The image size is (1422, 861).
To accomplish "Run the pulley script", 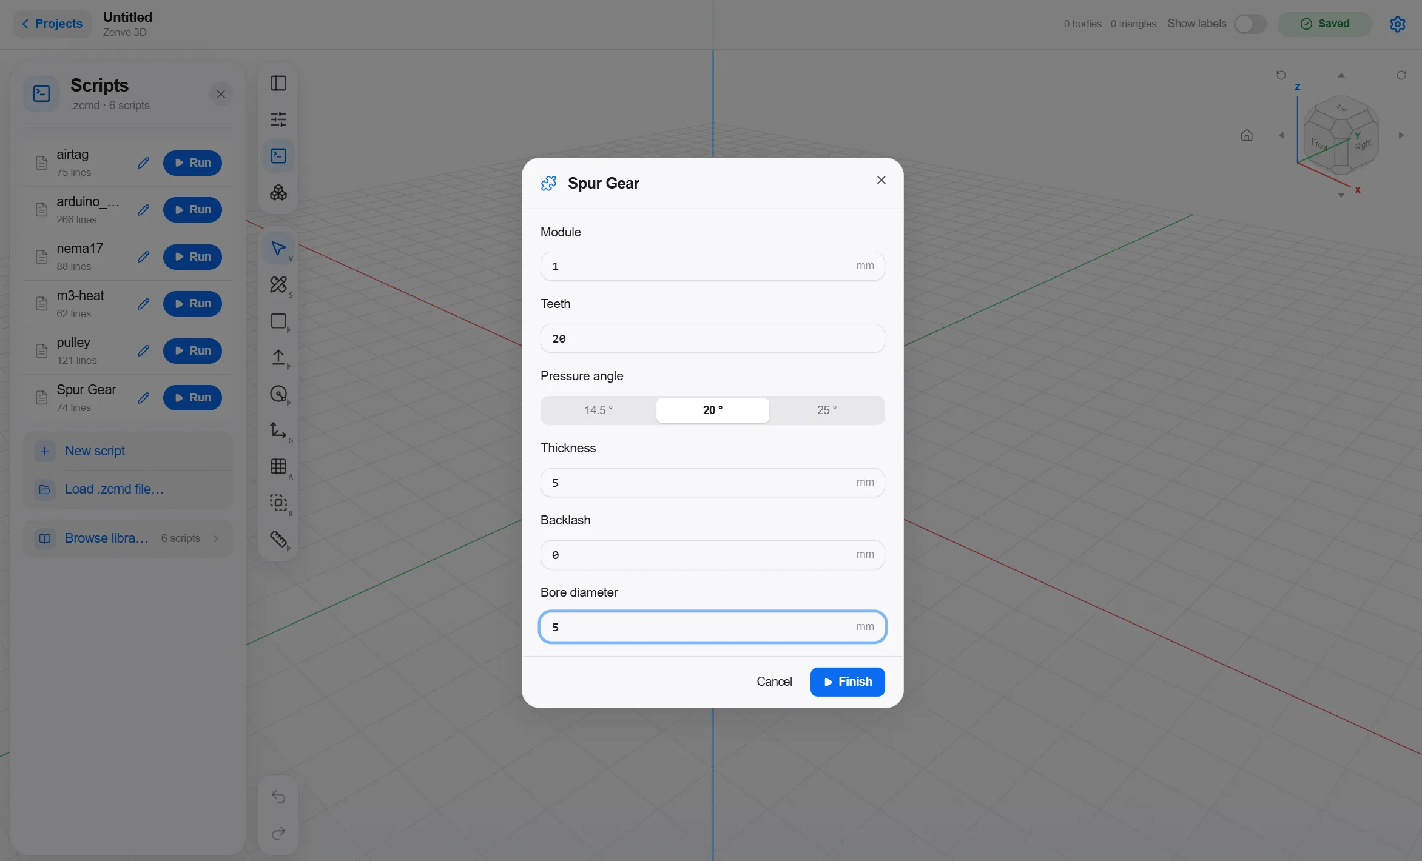I will [x=192, y=351].
